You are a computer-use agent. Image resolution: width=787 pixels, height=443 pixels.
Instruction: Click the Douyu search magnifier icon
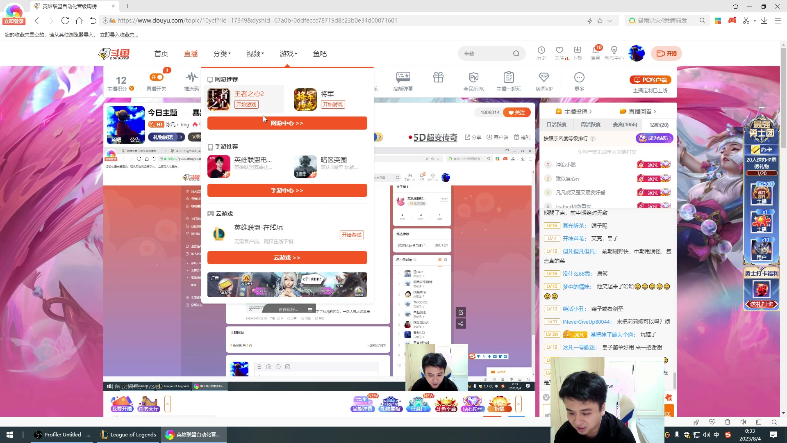(516, 54)
